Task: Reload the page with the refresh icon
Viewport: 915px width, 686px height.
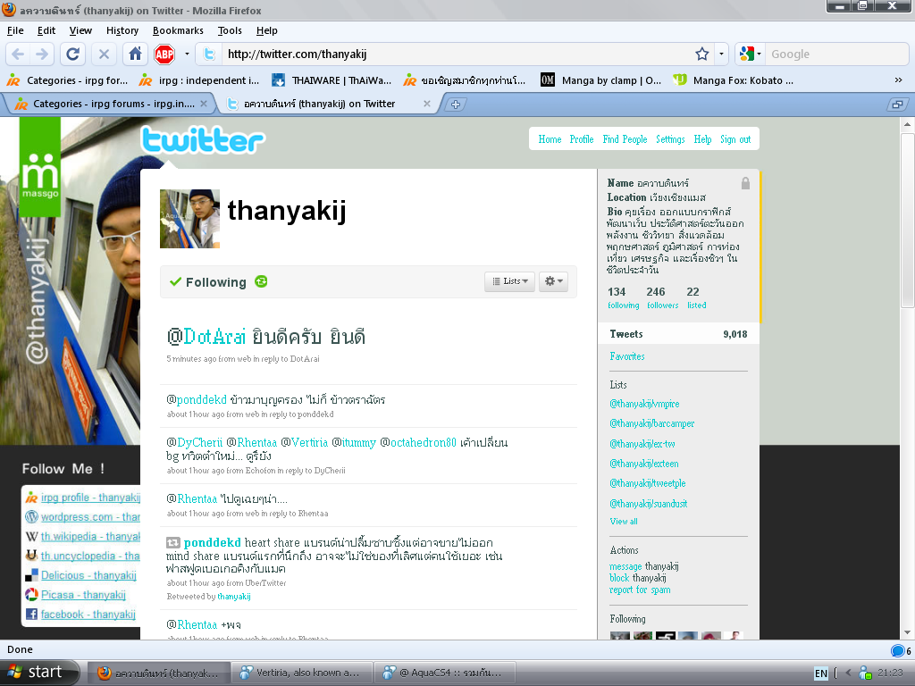Action: click(x=72, y=54)
